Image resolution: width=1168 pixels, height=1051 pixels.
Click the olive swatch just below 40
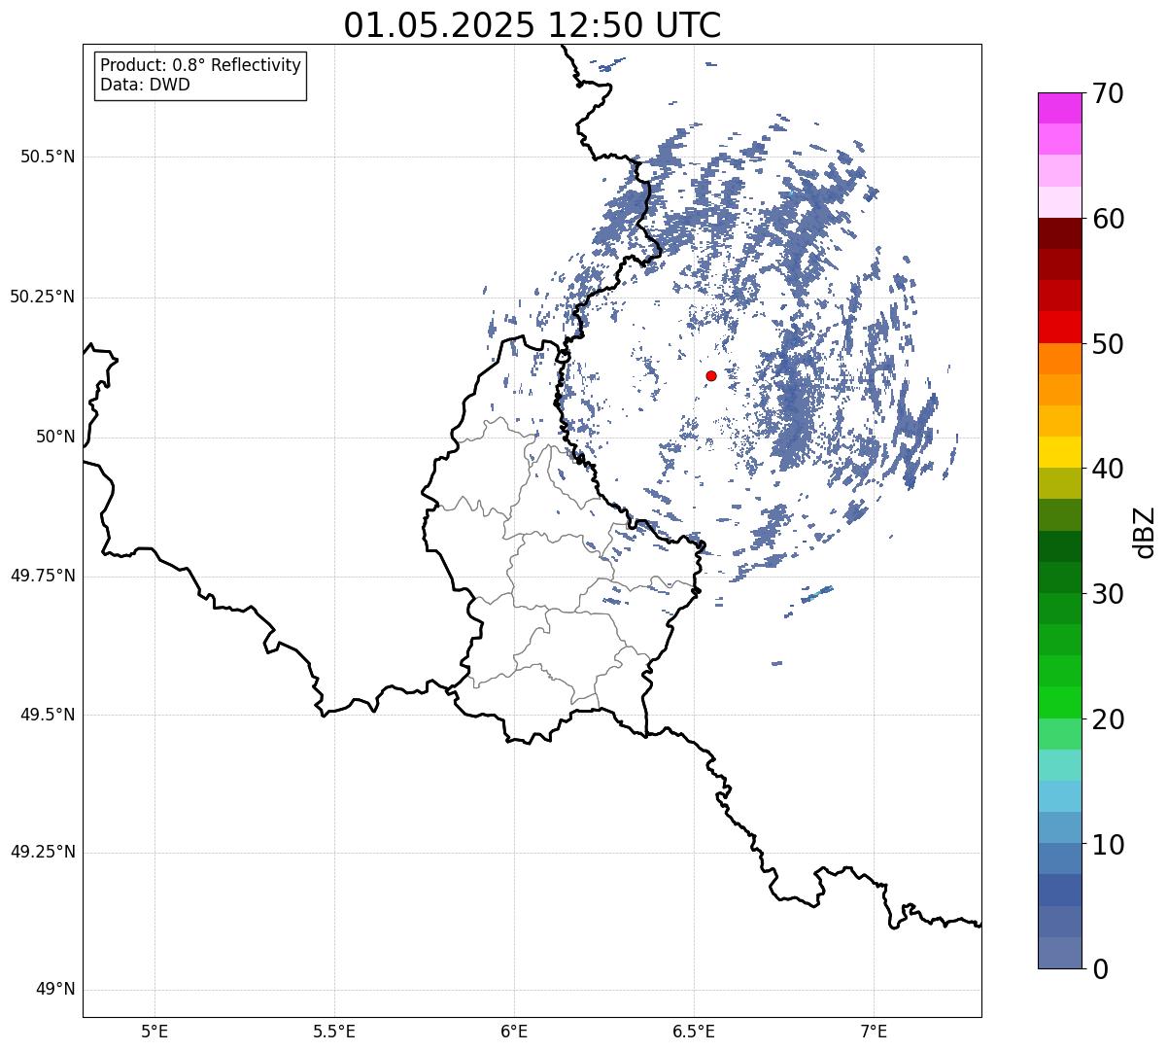[1059, 483]
